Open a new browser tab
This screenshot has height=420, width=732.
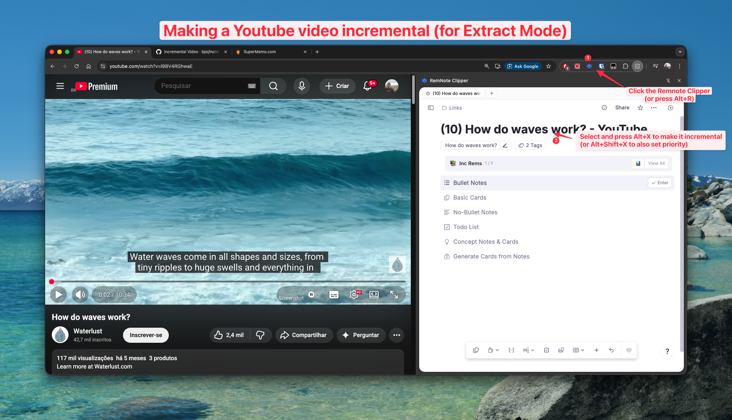(317, 52)
